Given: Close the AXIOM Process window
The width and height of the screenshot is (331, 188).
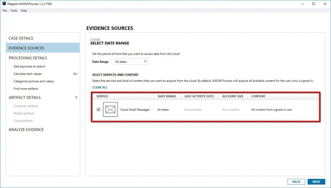Looking at the screenshot, I should 325,4.
